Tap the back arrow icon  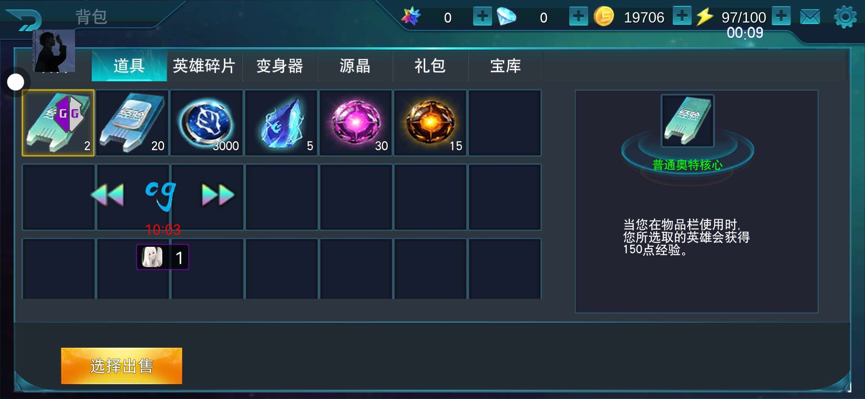[24, 20]
